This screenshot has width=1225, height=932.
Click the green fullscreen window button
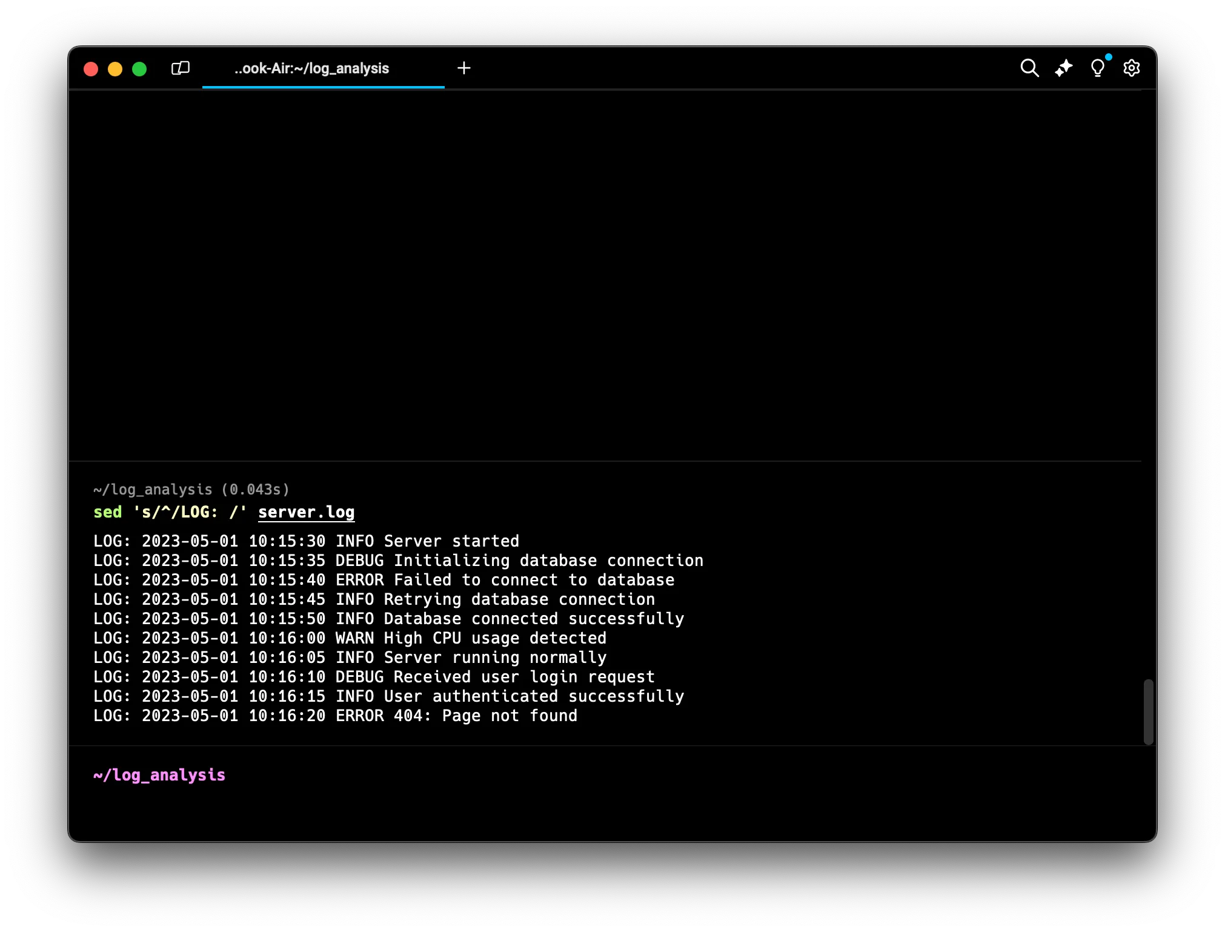point(139,69)
